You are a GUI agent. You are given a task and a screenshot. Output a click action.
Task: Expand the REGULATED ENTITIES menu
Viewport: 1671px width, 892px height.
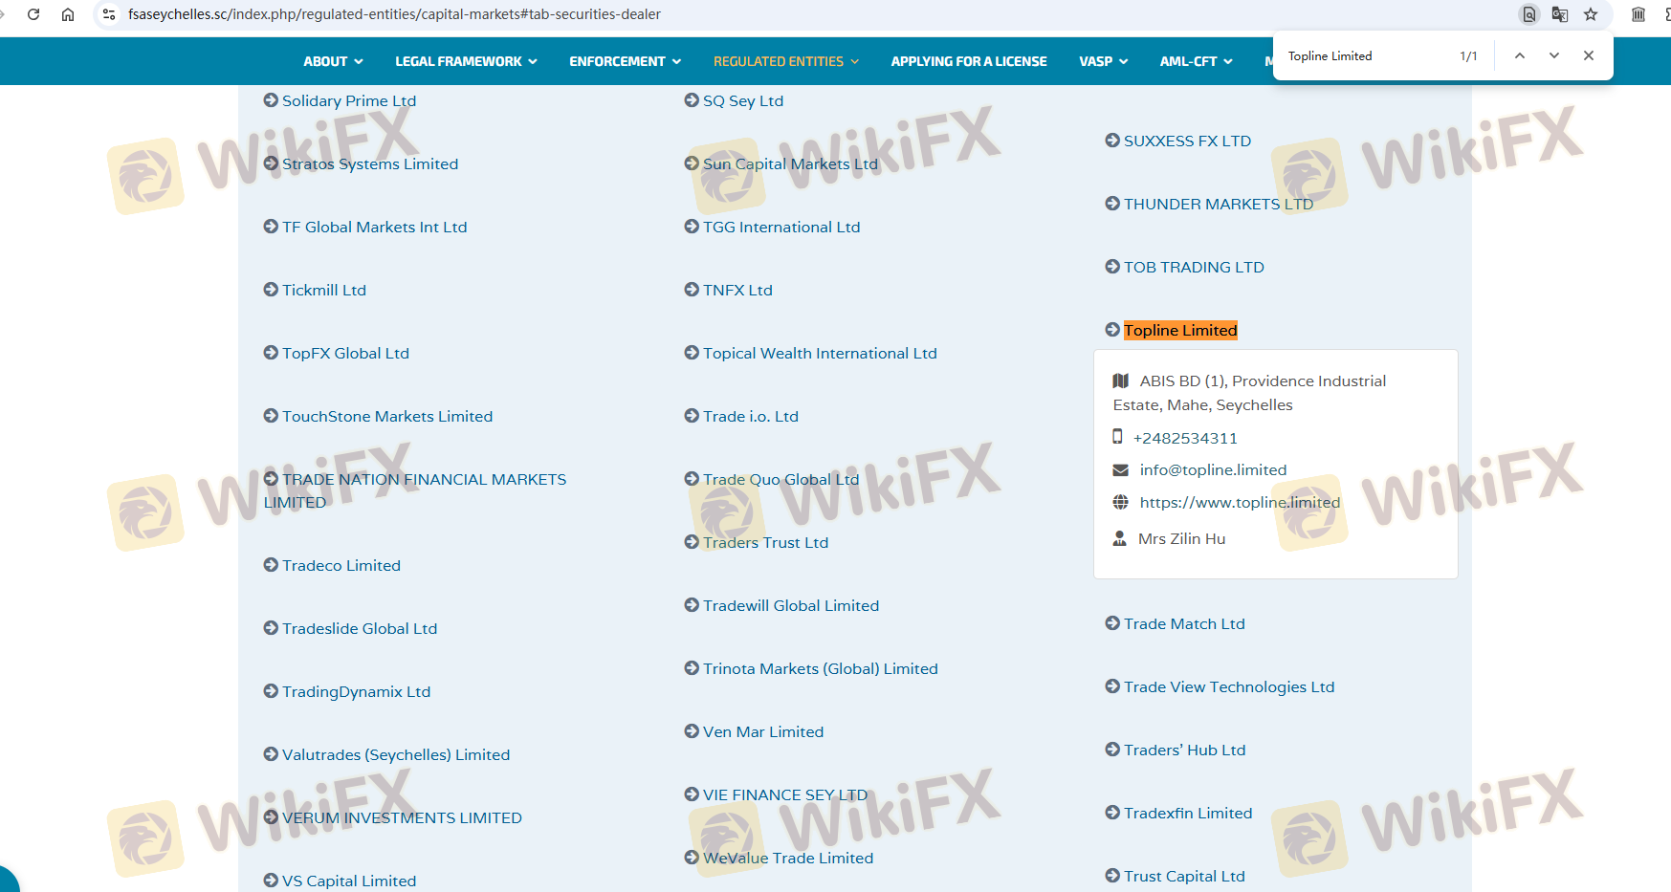(786, 61)
